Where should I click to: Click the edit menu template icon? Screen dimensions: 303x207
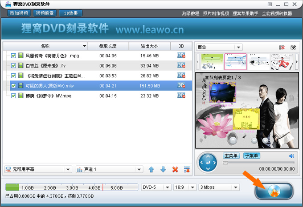pyautogui.click(x=293, y=48)
